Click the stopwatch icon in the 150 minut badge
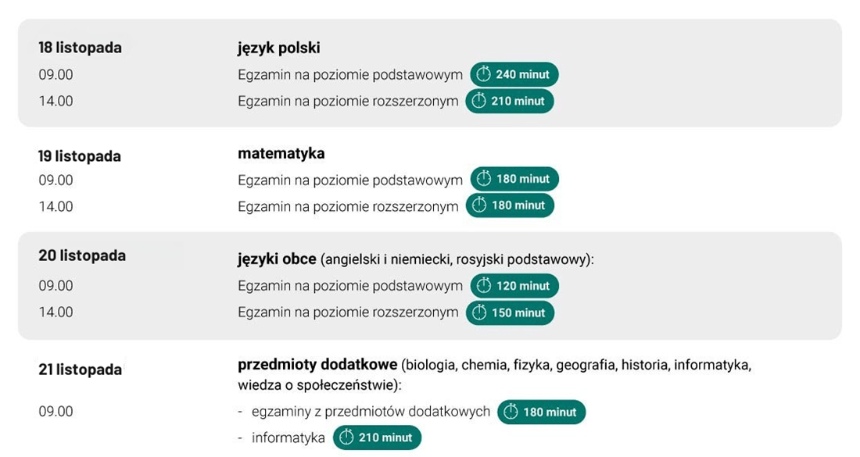Screen dimensions: 860x457 [480, 312]
